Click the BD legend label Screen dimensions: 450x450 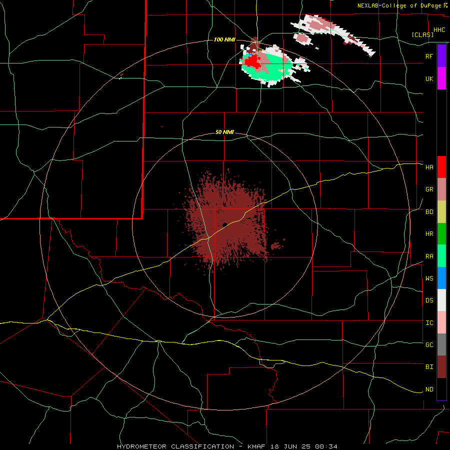pyautogui.click(x=429, y=212)
